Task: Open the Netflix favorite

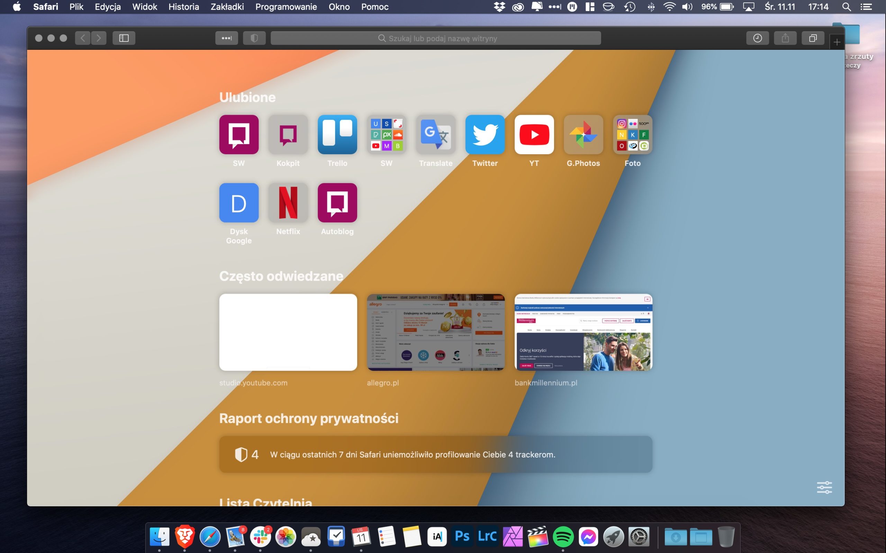Action: click(288, 203)
